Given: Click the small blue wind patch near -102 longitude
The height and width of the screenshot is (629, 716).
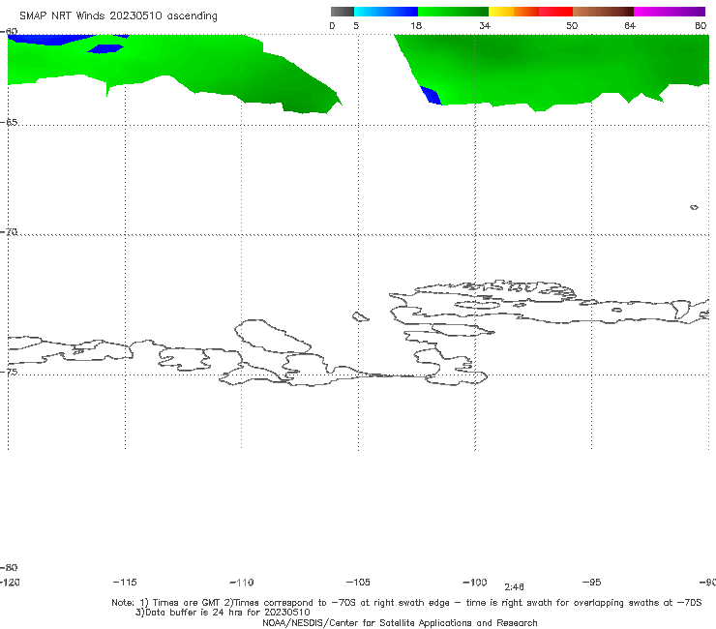Looking at the screenshot, I should click(x=431, y=96).
